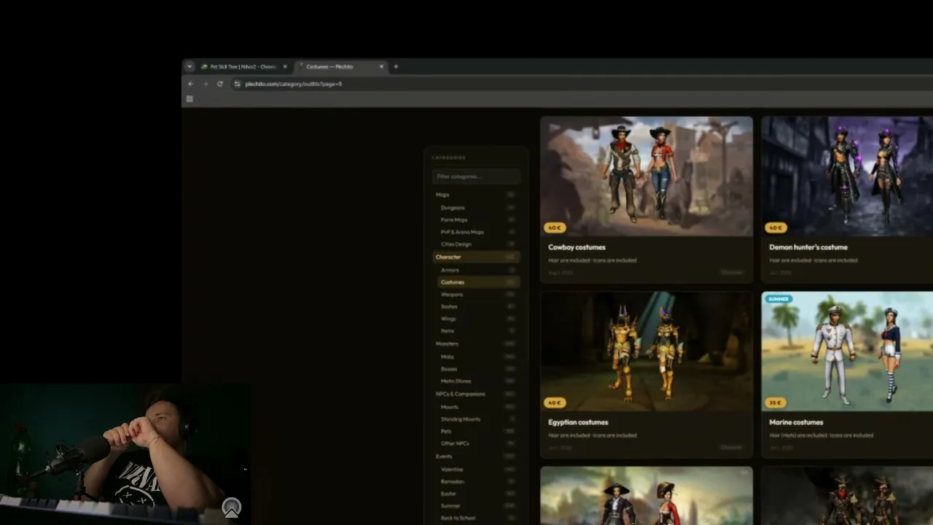
Task: View the Marine costumes preview image
Action: click(847, 351)
